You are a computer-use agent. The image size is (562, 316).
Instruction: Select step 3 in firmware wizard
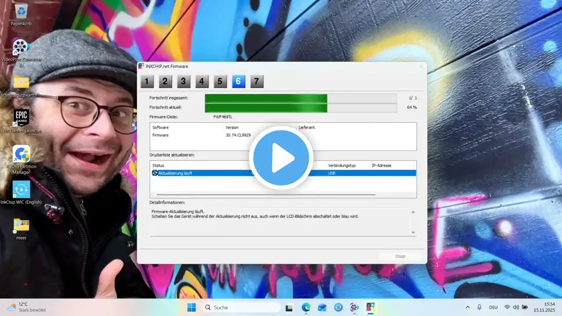pyautogui.click(x=183, y=81)
